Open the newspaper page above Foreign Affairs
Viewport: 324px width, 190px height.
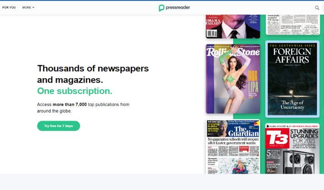pyautogui.click(x=293, y=24)
